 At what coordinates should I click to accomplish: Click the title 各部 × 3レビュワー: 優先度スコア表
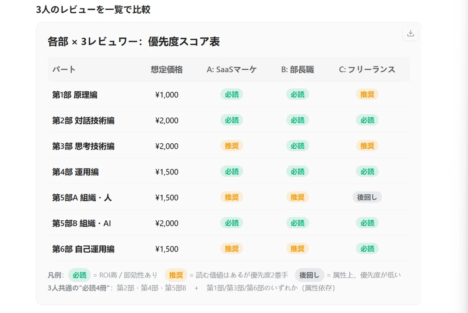click(134, 42)
